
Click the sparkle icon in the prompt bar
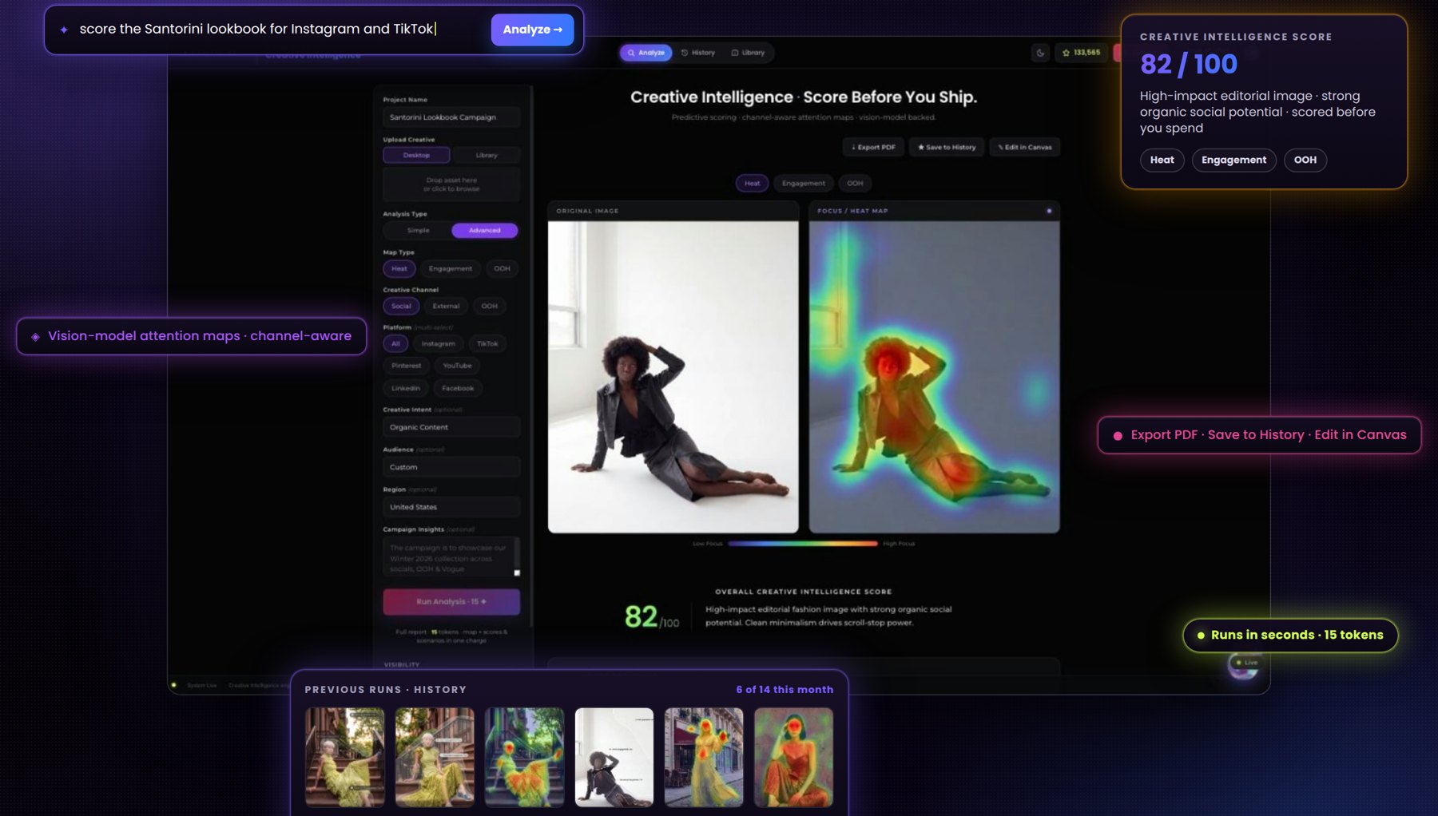(64, 30)
